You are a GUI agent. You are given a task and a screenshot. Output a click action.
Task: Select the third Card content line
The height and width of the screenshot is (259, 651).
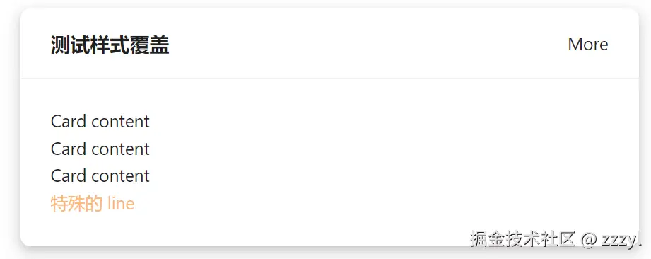pos(100,176)
